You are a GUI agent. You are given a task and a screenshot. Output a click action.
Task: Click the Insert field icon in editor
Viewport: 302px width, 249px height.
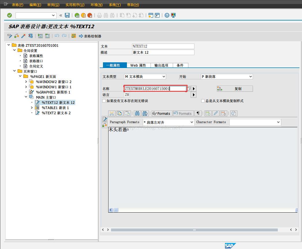point(208,113)
